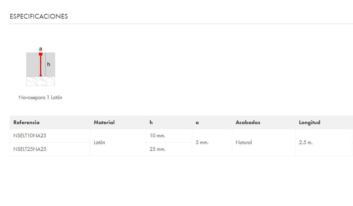Click the 'a' dimension label above diagram
This screenshot has width=353, height=206.
[x=41, y=49]
